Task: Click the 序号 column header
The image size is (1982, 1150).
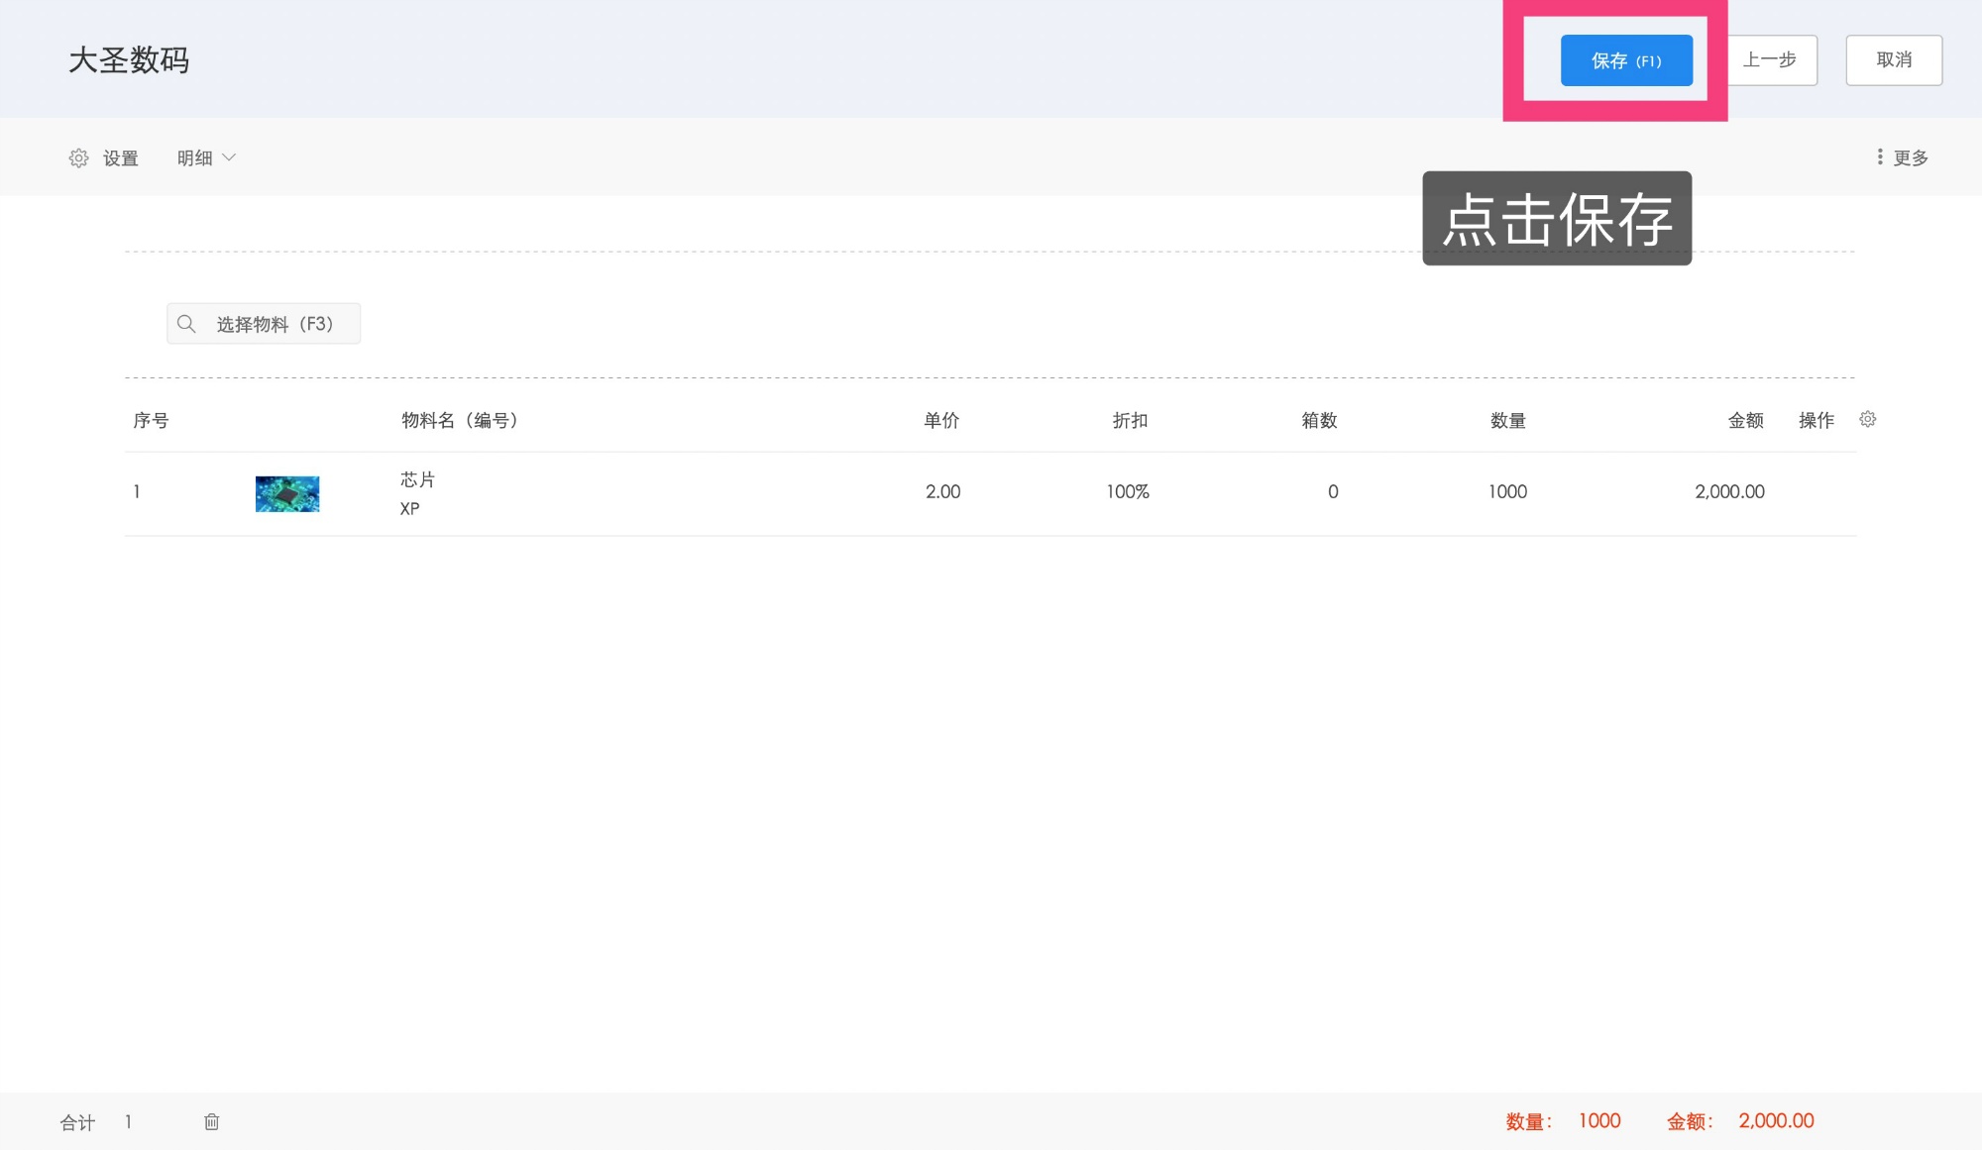Action: pyautogui.click(x=151, y=421)
